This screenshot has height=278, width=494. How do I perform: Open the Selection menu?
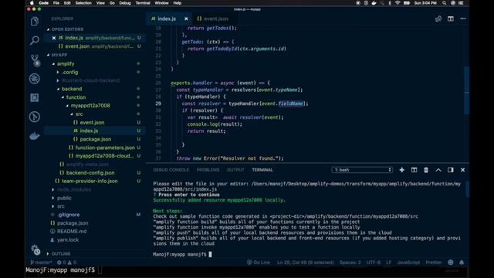point(83,3)
